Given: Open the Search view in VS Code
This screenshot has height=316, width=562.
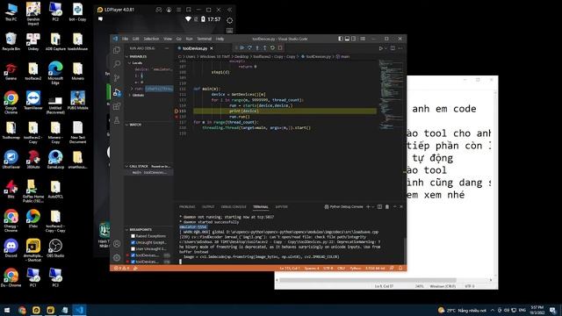Looking at the screenshot, I should point(117,64).
